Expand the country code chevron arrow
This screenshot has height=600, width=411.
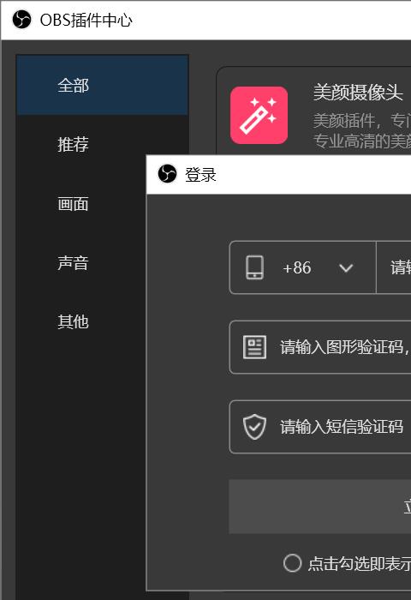tap(346, 267)
